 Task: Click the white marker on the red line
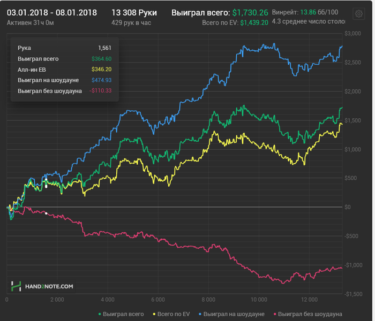click(x=46, y=213)
